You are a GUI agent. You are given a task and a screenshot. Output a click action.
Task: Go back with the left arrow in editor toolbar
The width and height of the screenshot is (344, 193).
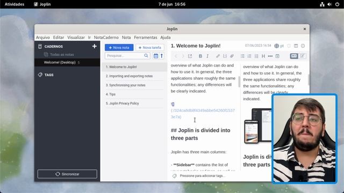[176, 56]
